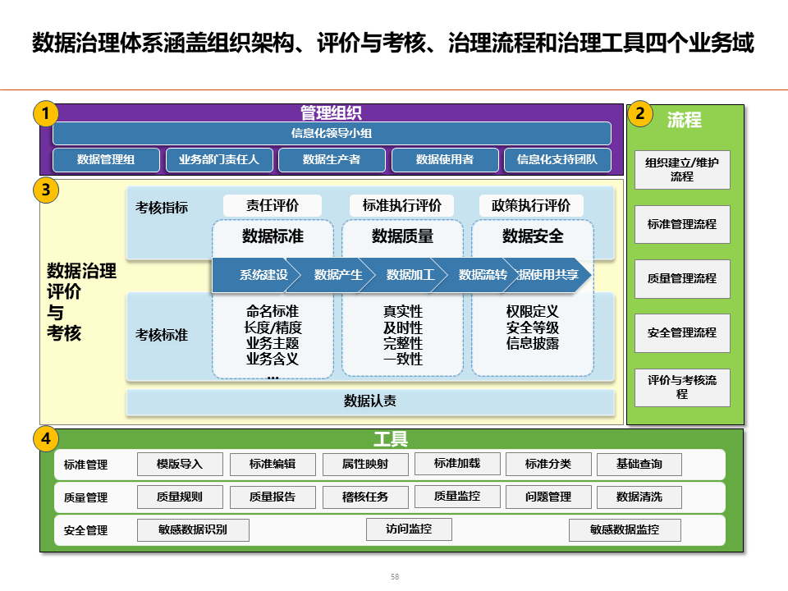Image resolution: width=788 pixels, height=591 pixels.
Task: Click the 完整性 text
Action: point(402,343)
